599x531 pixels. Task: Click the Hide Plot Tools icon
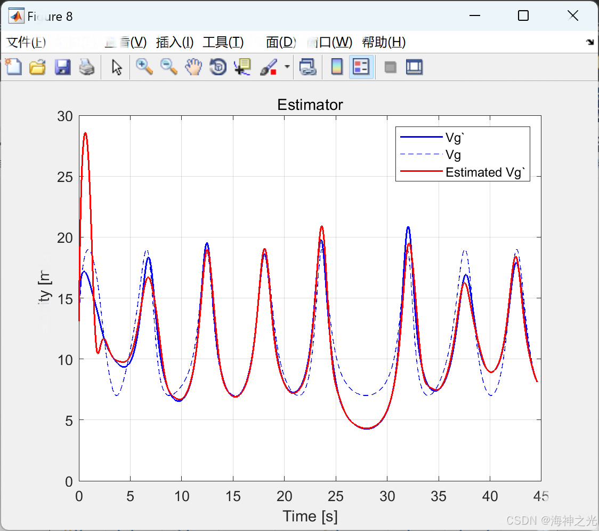[390, 67]
